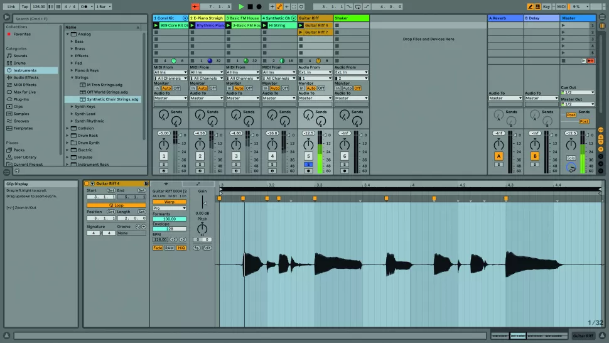609x343 pixels.
Task: Click the Stop button in transport bar
Action: (x=249, y=6)
